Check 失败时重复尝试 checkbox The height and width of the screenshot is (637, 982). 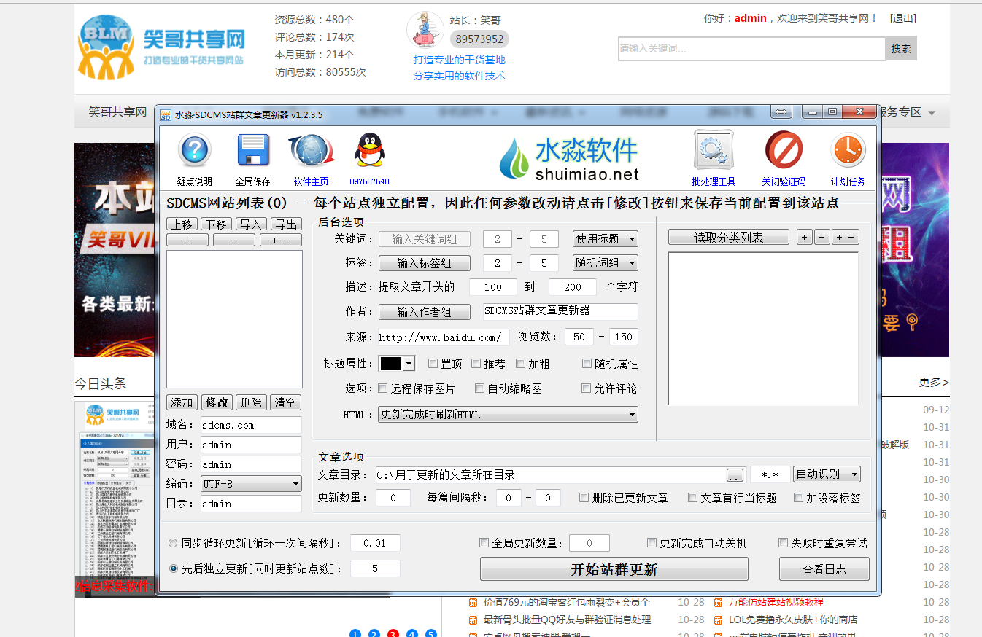pos(783,543)
